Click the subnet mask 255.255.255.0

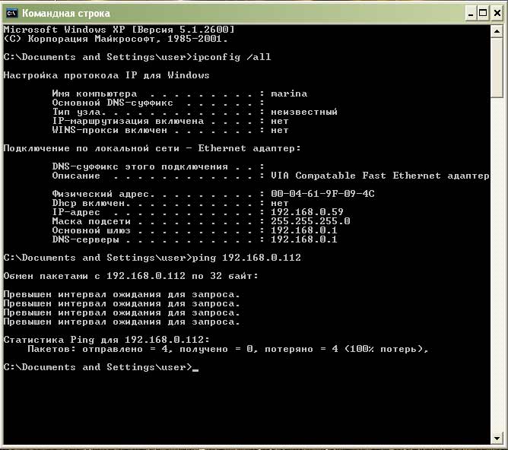pyautogui.click(x=310, y=221)
